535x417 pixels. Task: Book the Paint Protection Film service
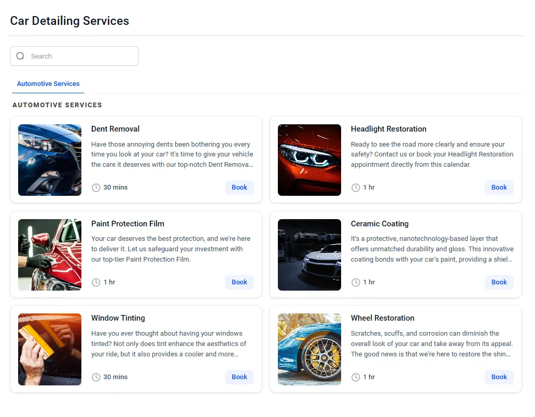click(239, 282)
